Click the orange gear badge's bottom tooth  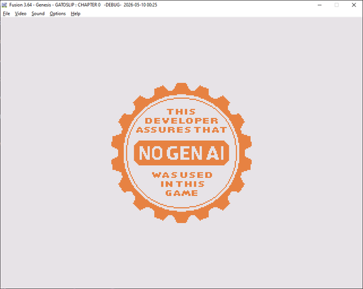[x=181, y=218]
